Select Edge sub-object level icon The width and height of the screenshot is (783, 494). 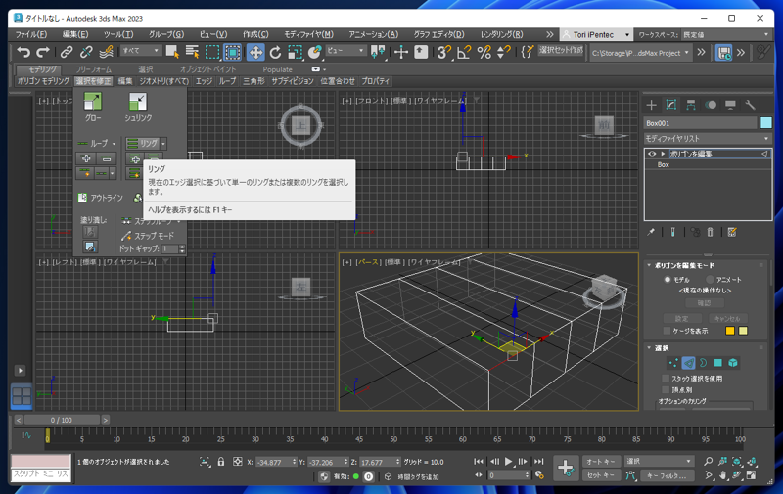tap(688, 363)
